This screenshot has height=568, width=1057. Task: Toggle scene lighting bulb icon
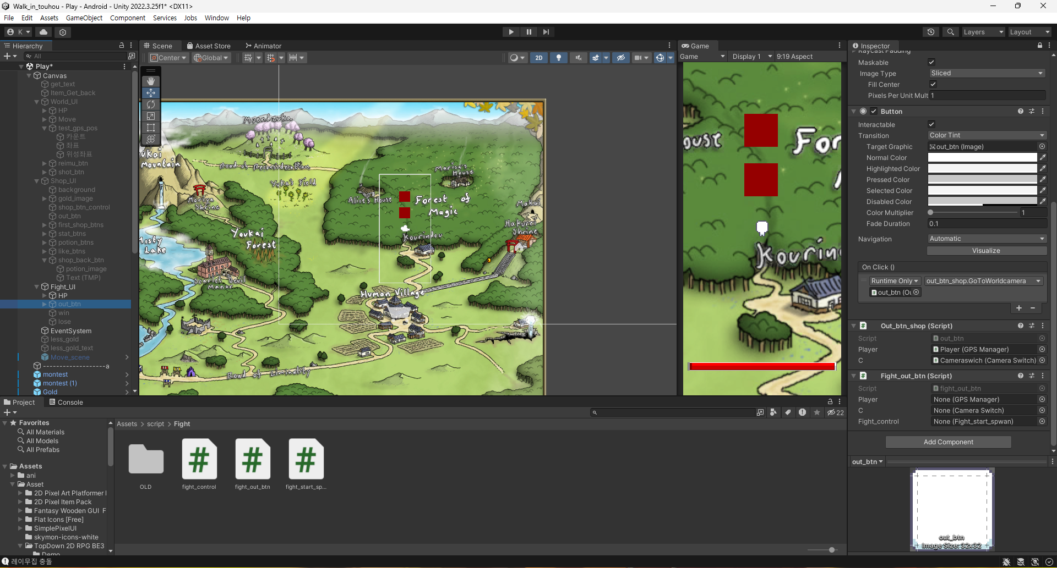point(559,58)
